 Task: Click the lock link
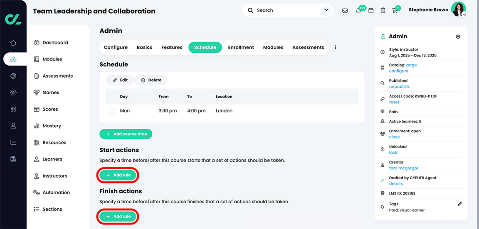[x=393, y=153]
